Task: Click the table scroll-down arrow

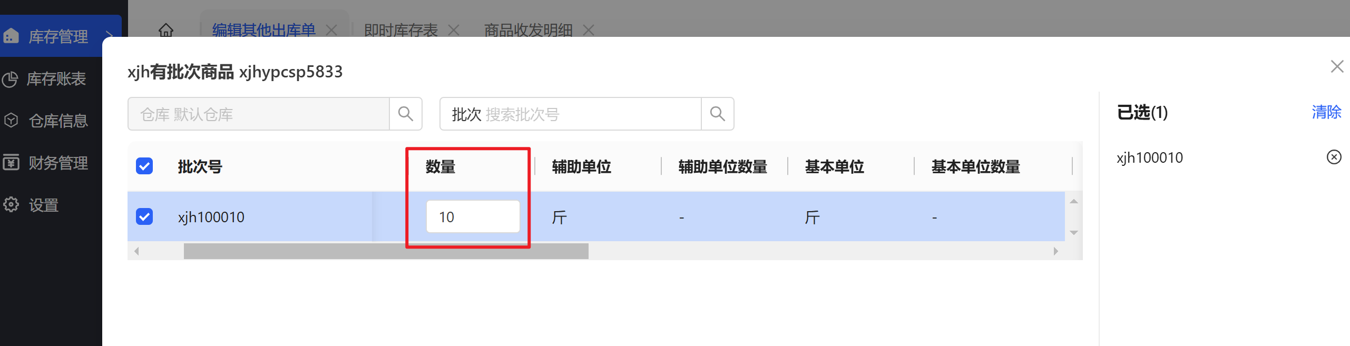Action: pyautogui.click(x=1074, y=232)
